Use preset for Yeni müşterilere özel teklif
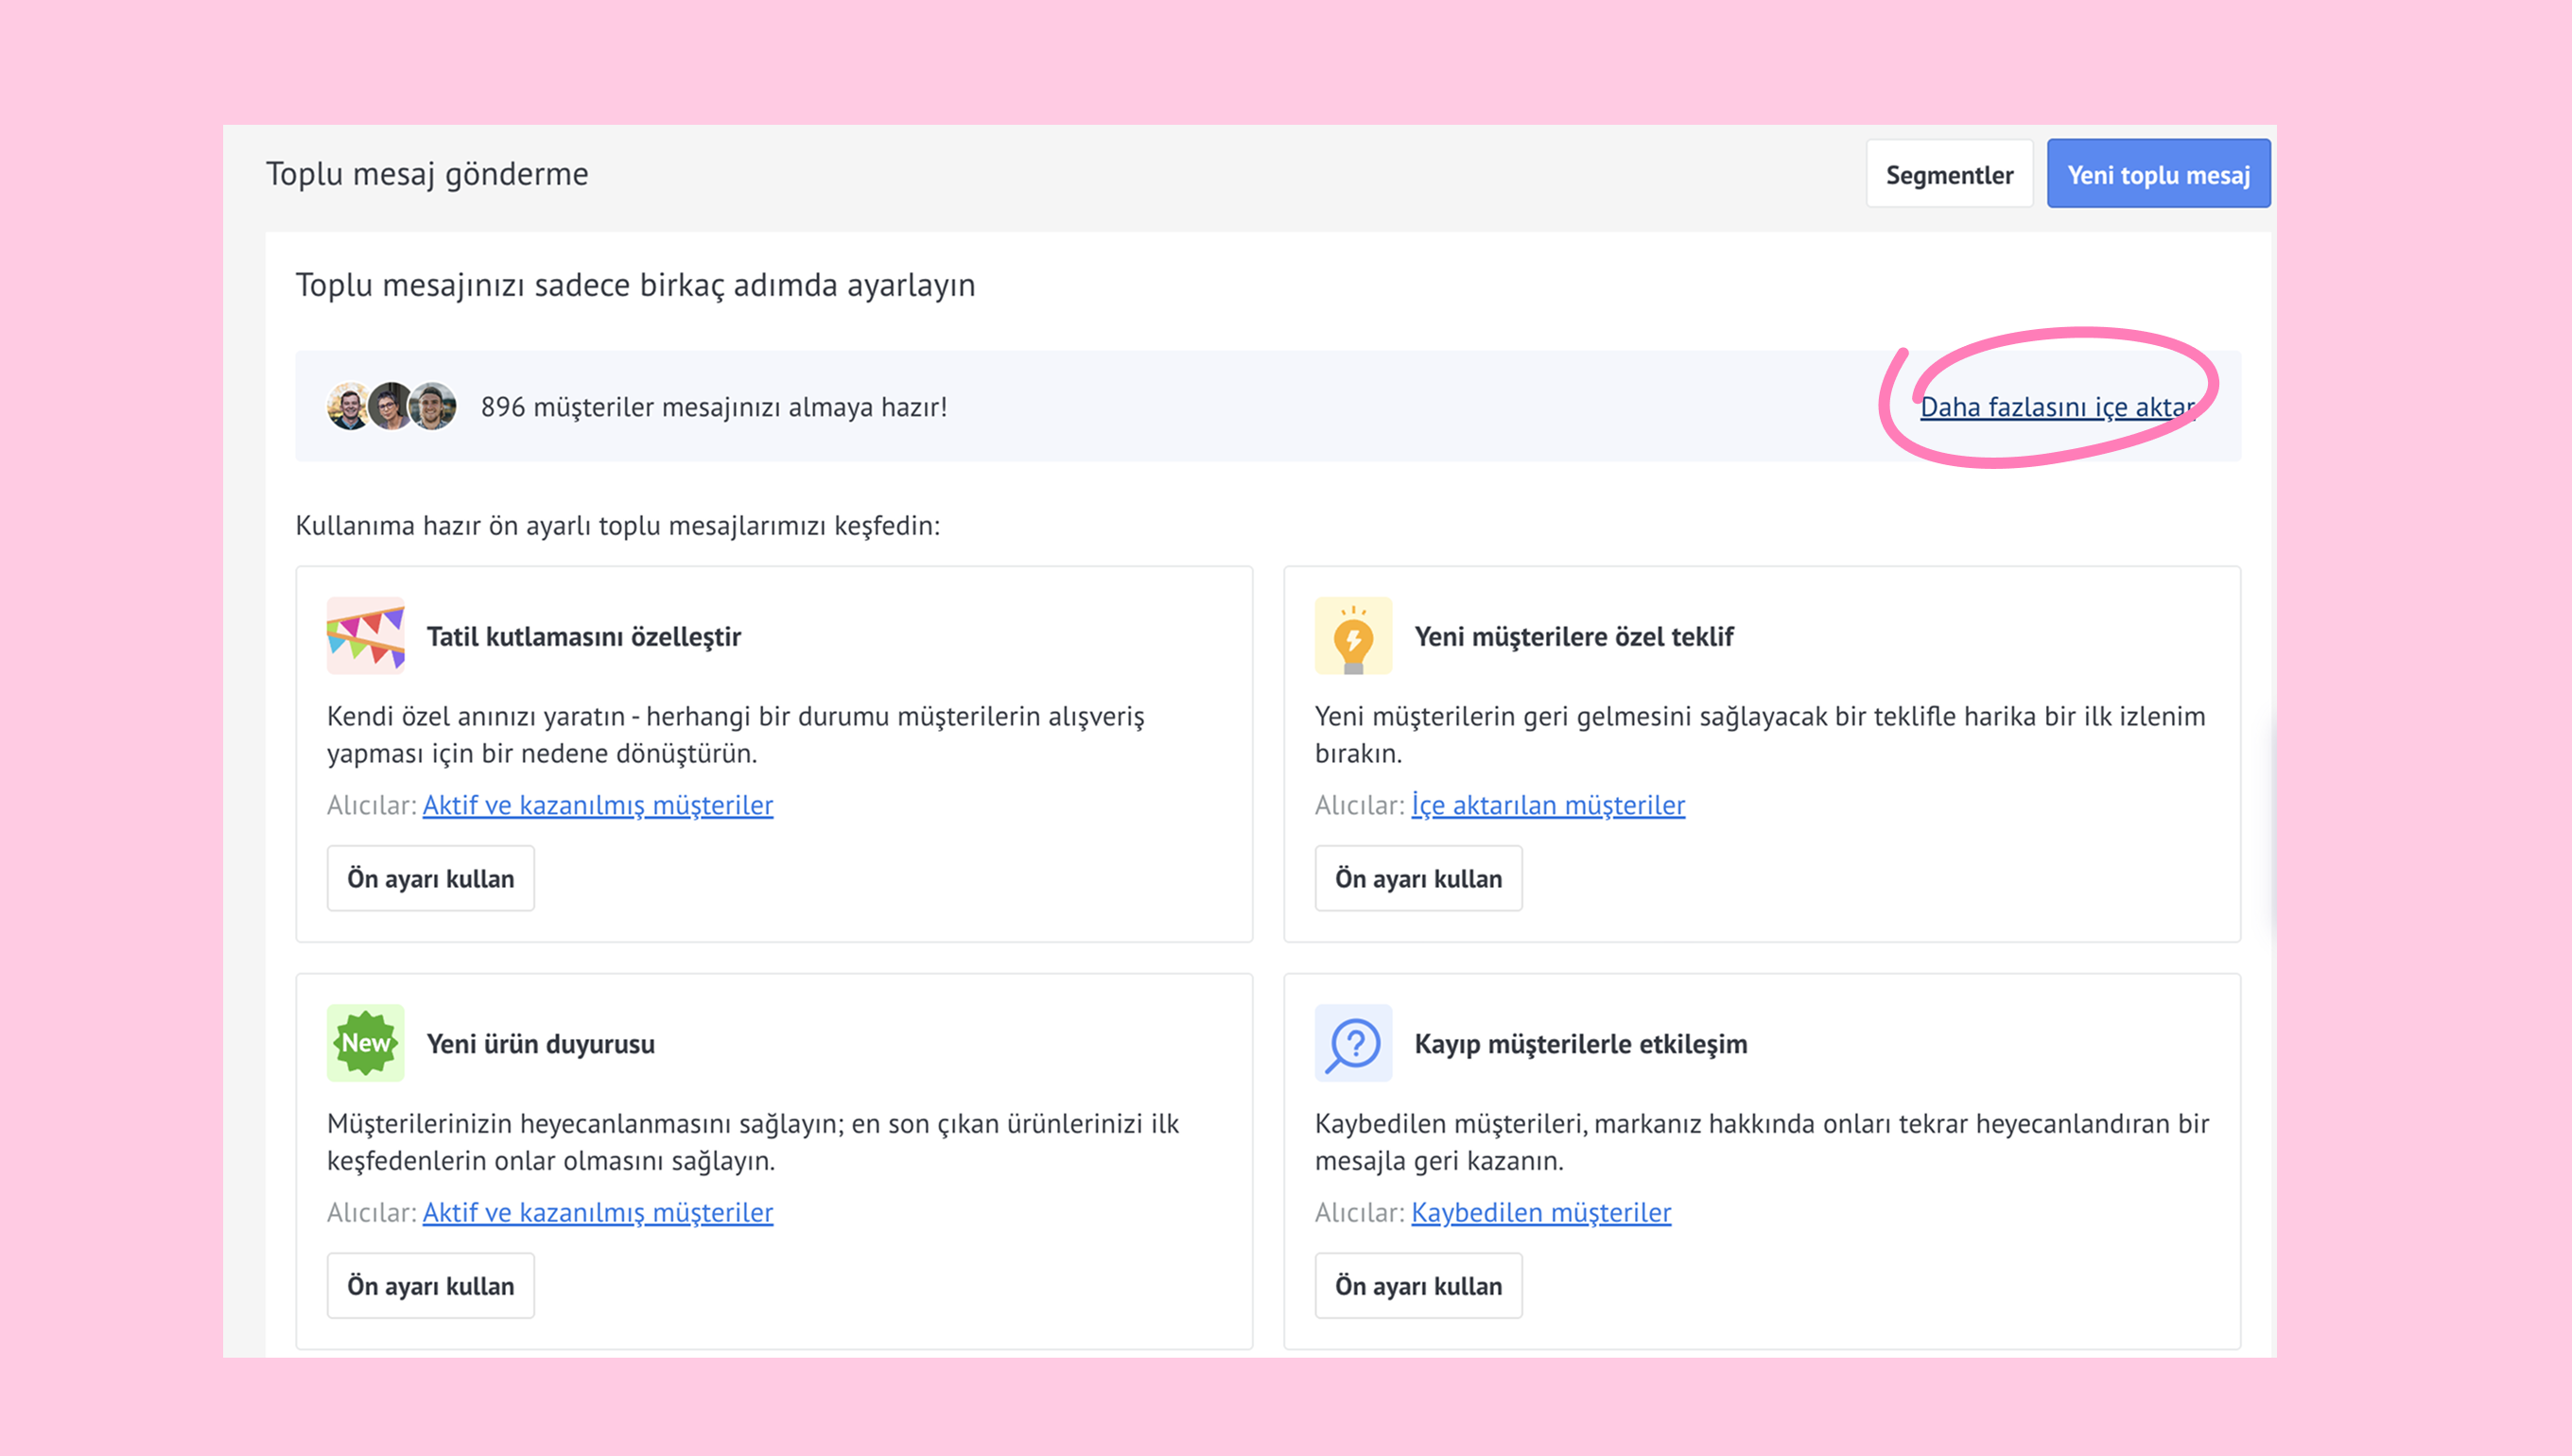Image resolution: width=2572 pixels, height=1456 pixels. [1419, 878]
